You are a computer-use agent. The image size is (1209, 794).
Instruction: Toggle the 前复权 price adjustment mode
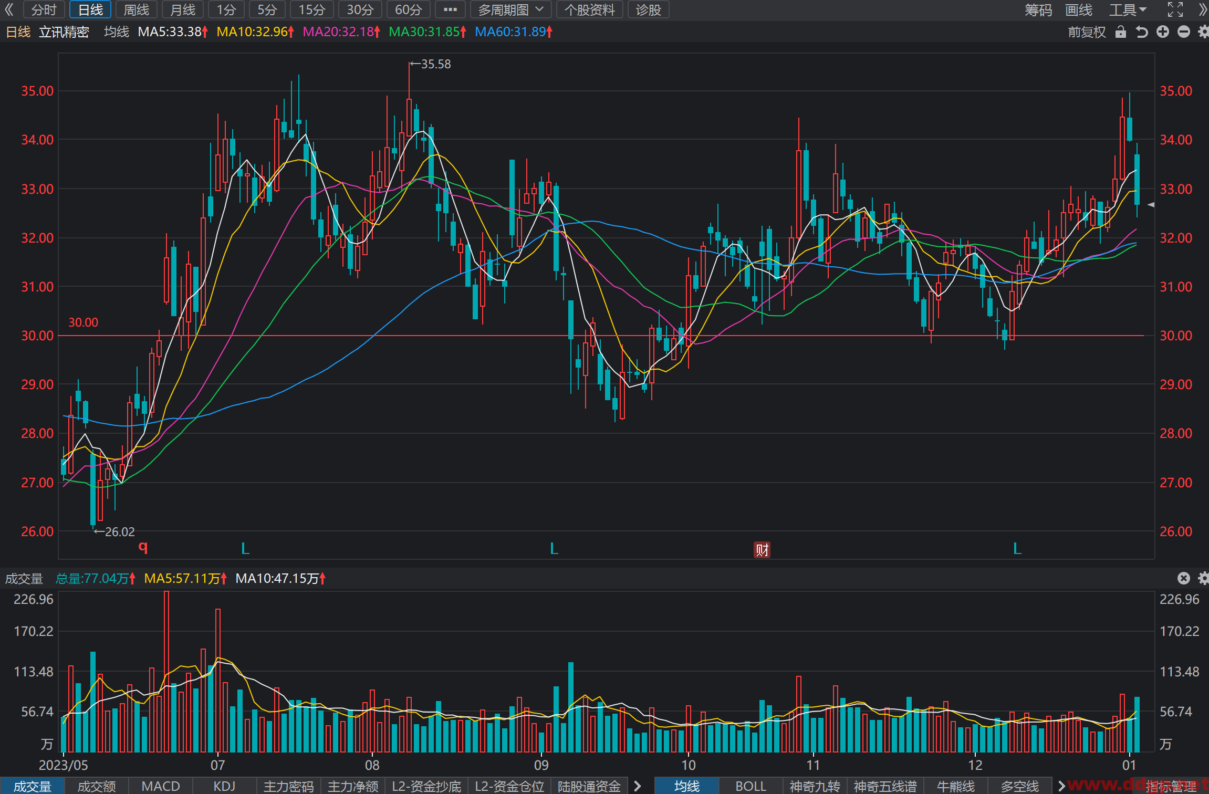[1087, 32]
